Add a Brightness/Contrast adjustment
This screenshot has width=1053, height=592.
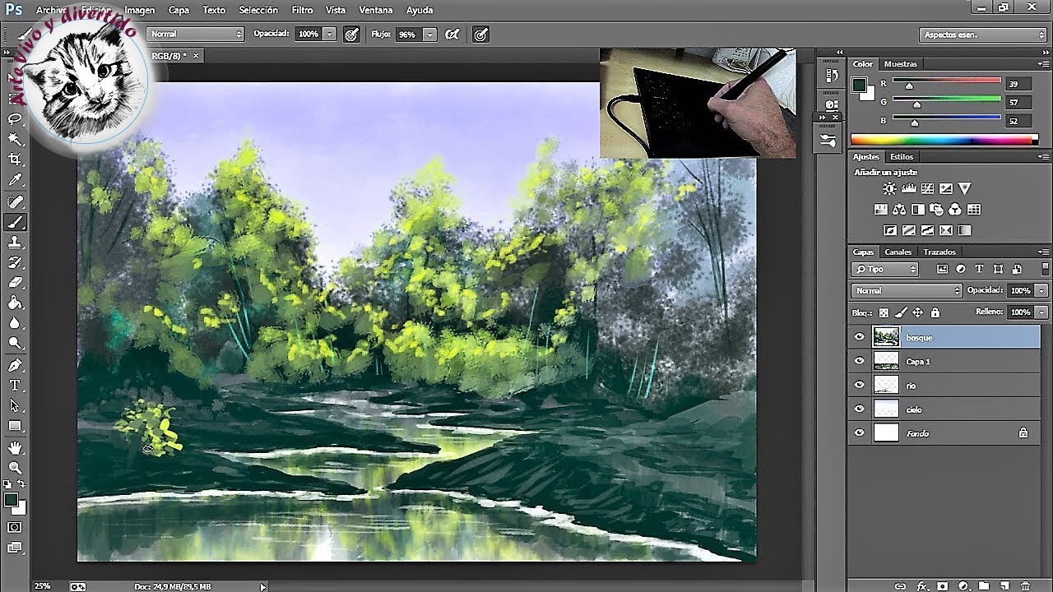pyautogui.click(x=891, y=188)
